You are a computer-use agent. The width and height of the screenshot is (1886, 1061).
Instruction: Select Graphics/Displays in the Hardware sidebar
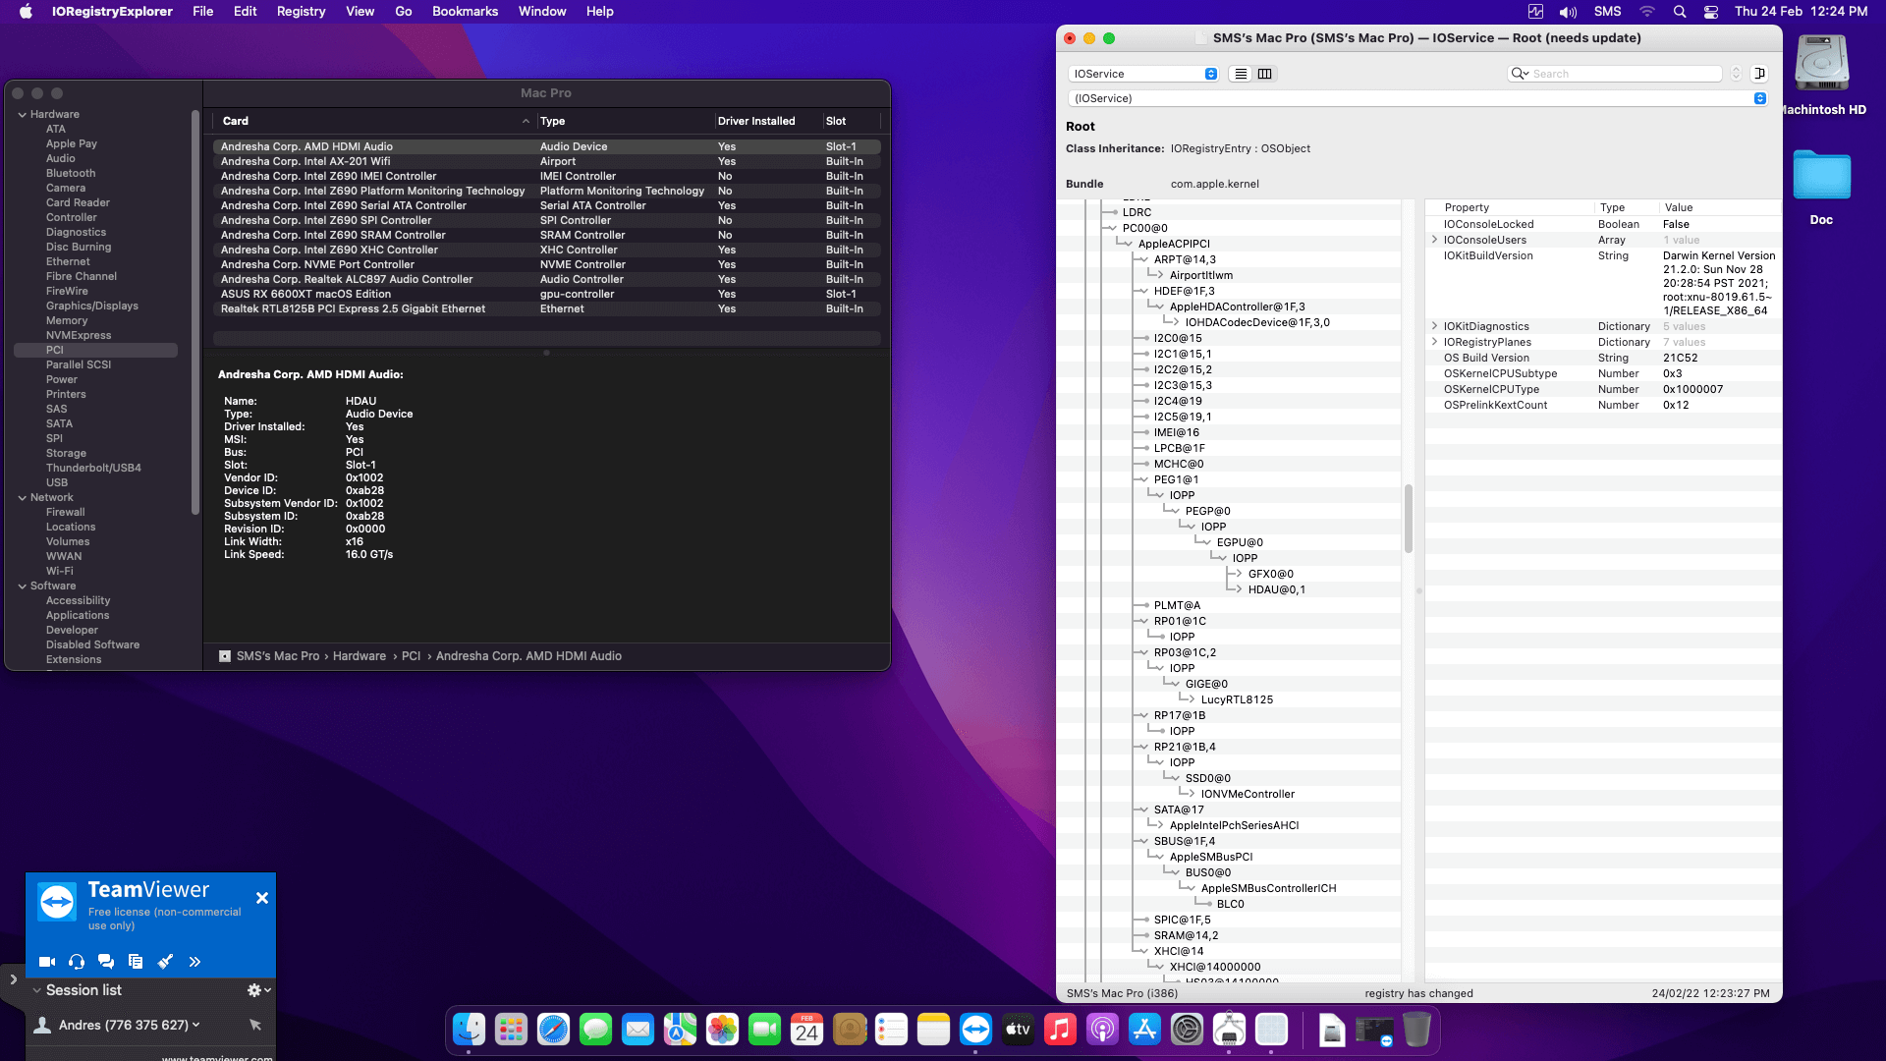(x=92, y=307)
